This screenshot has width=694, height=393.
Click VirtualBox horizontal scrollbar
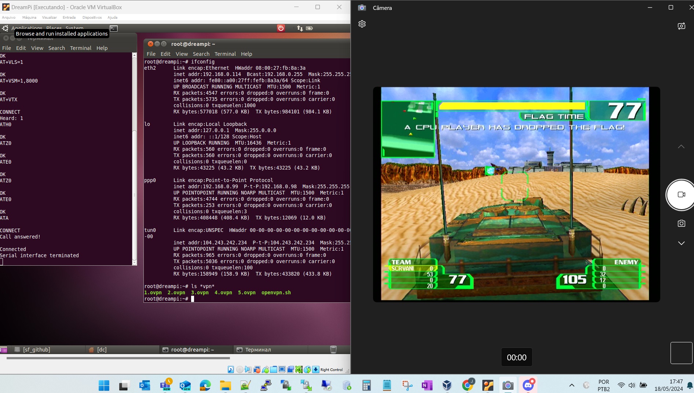point(118,358)
